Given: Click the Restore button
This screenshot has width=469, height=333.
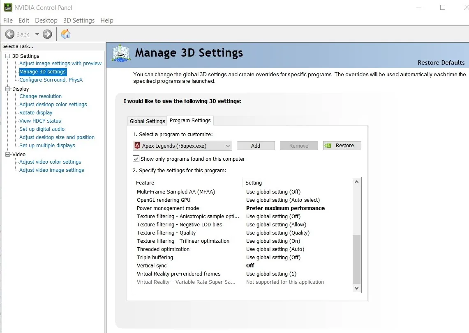Looking at the screenshot, I should pyautogui.click(x=342, y=146).
